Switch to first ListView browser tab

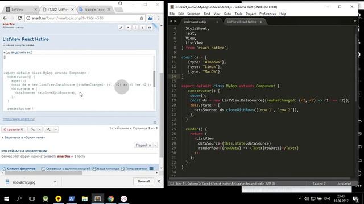tap(21, 10)
